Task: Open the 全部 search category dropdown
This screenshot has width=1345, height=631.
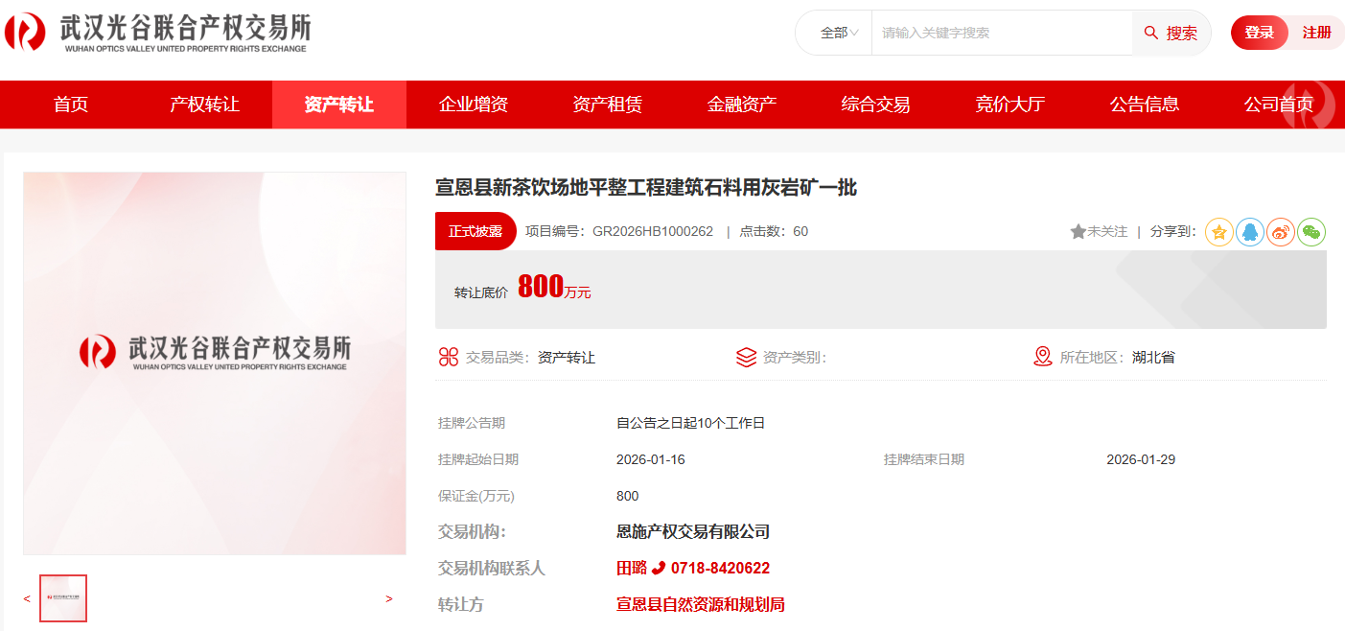Action: [838, 34]
